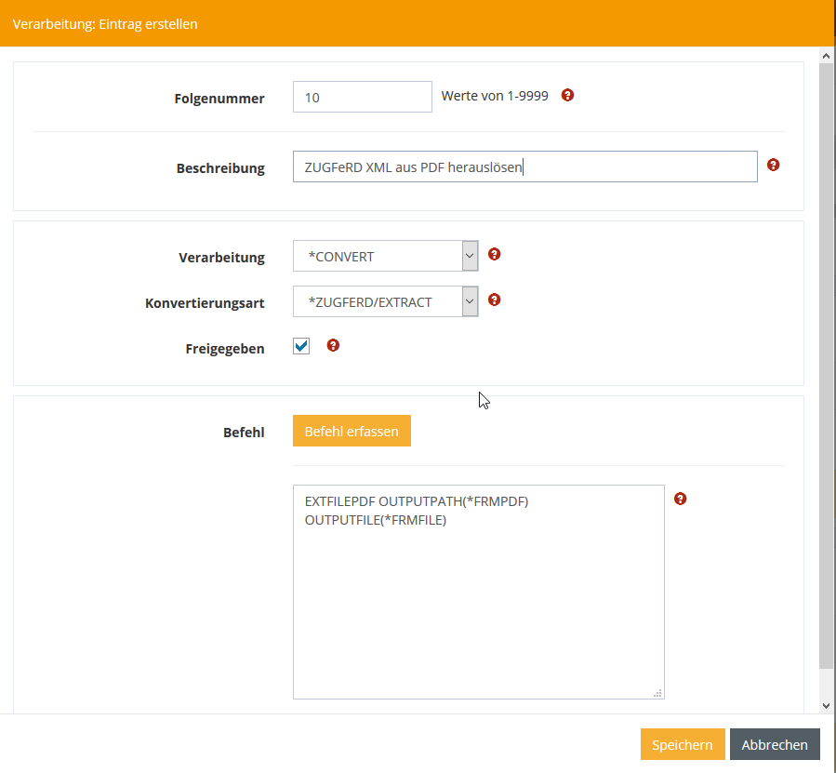Save the entry with Speichern
Viewport: 836px width, 773px height.
[x=682, y=744]
